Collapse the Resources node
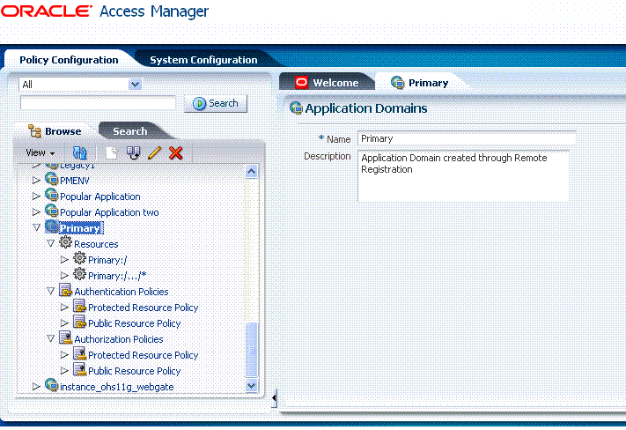Screen dimensions: 626x430 point(51,243)
